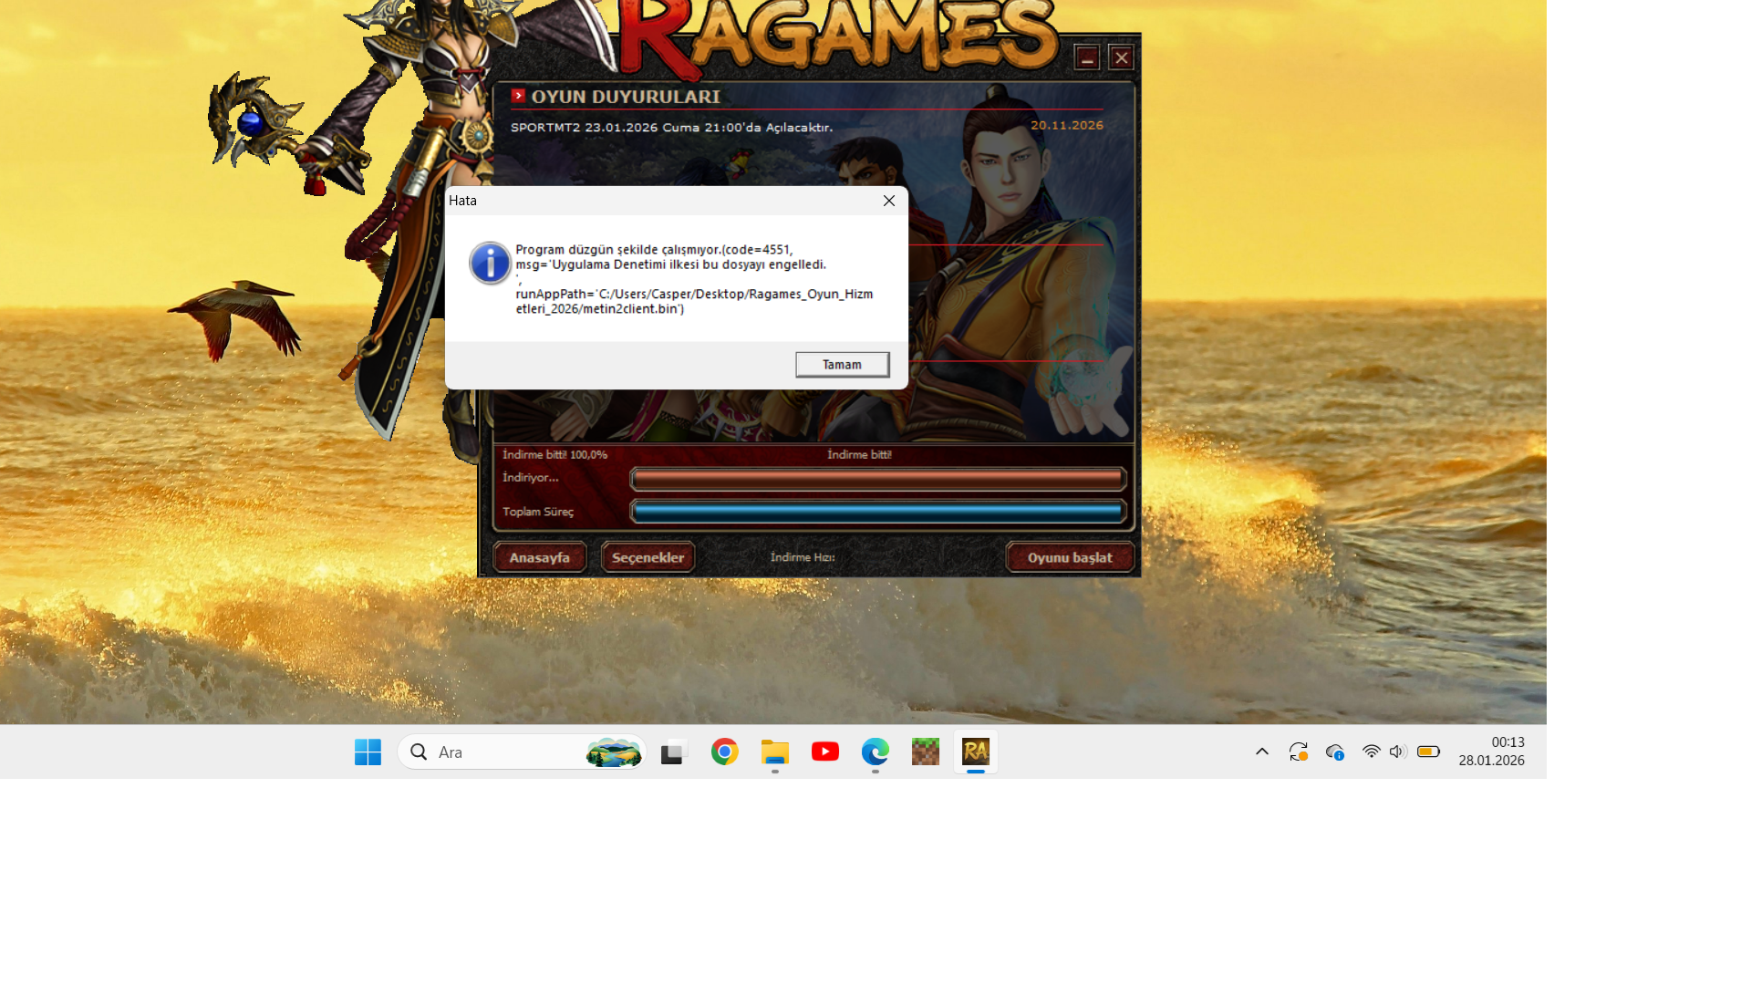Click the Ara taskbar search box
1751x985 pixels.
tap(522, 752)
